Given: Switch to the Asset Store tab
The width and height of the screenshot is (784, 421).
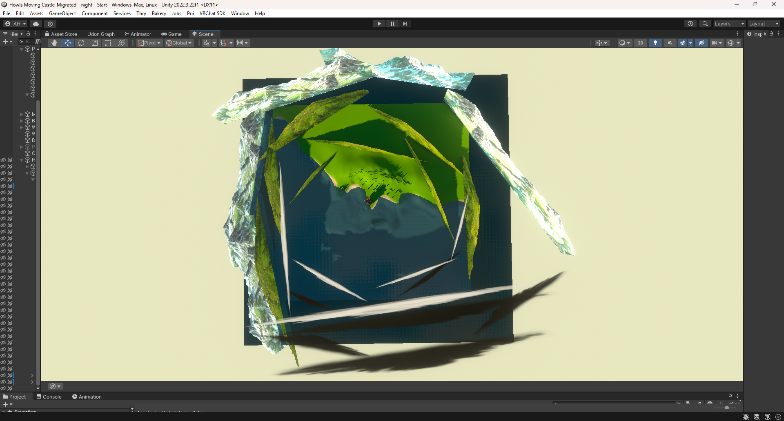Looking at the screenshot, I should tap(61, 34).
